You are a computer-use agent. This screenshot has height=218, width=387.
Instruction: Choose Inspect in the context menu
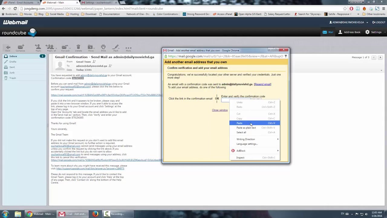click(255, 158)
